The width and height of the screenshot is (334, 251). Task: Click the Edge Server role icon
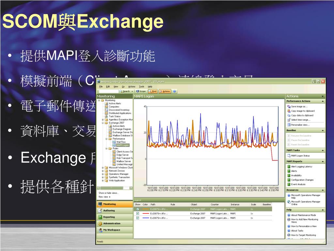[x=114, y=155]
